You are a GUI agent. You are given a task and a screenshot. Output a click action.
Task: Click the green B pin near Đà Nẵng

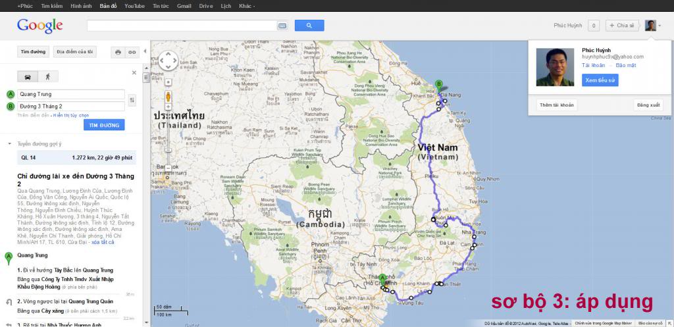[x=438, y=86]
